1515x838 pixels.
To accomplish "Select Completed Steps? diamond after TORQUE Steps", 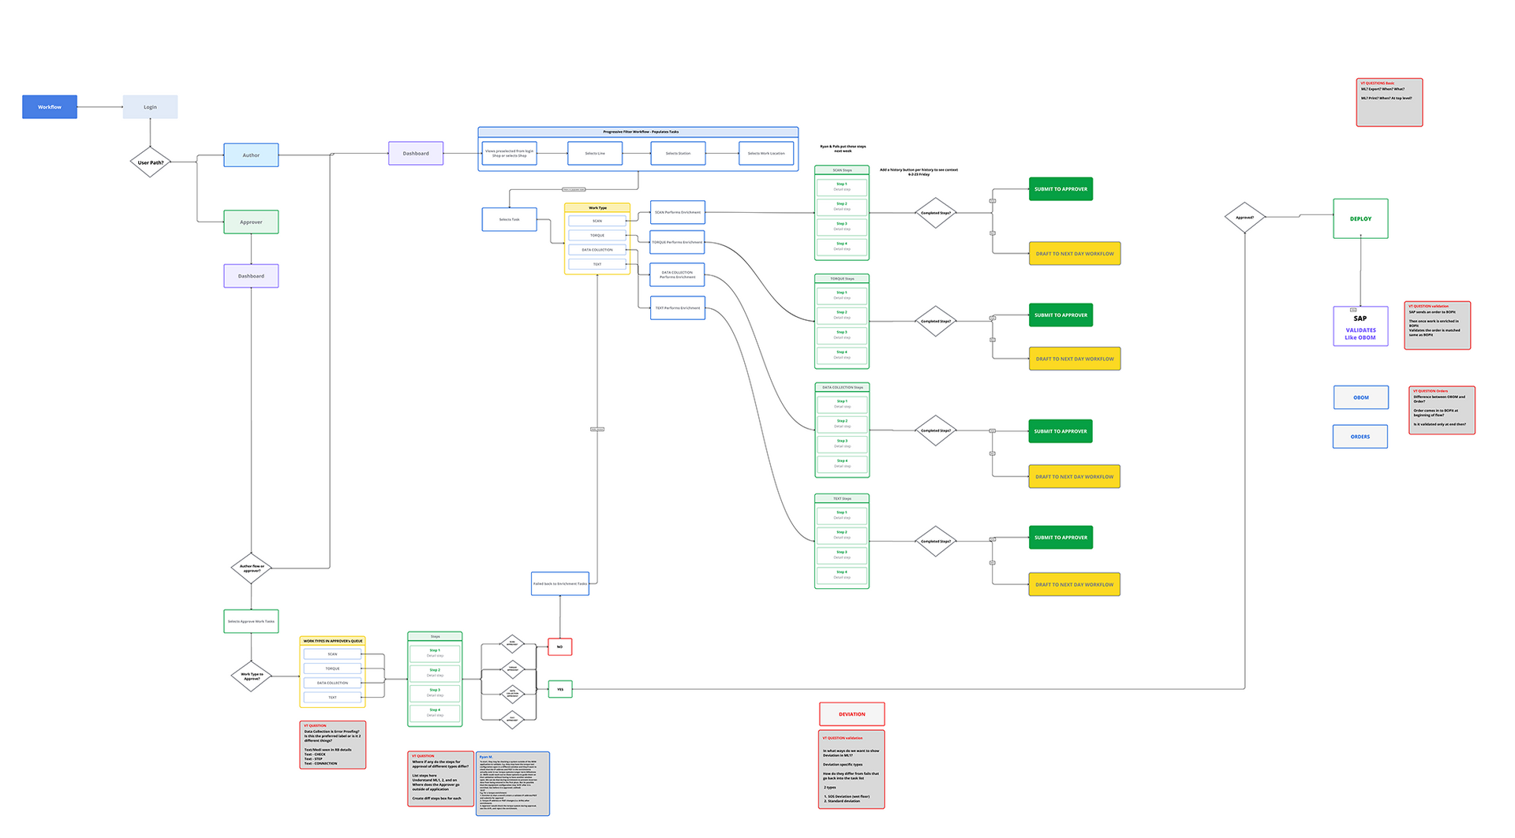I will pos(936,322).
